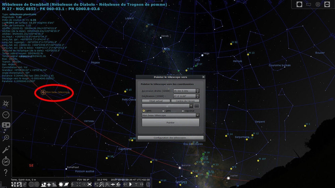Image resolution: width=335 pixels, height=188 pixels.
Task: Select DMS coordinate format
Action: point(163,111)
